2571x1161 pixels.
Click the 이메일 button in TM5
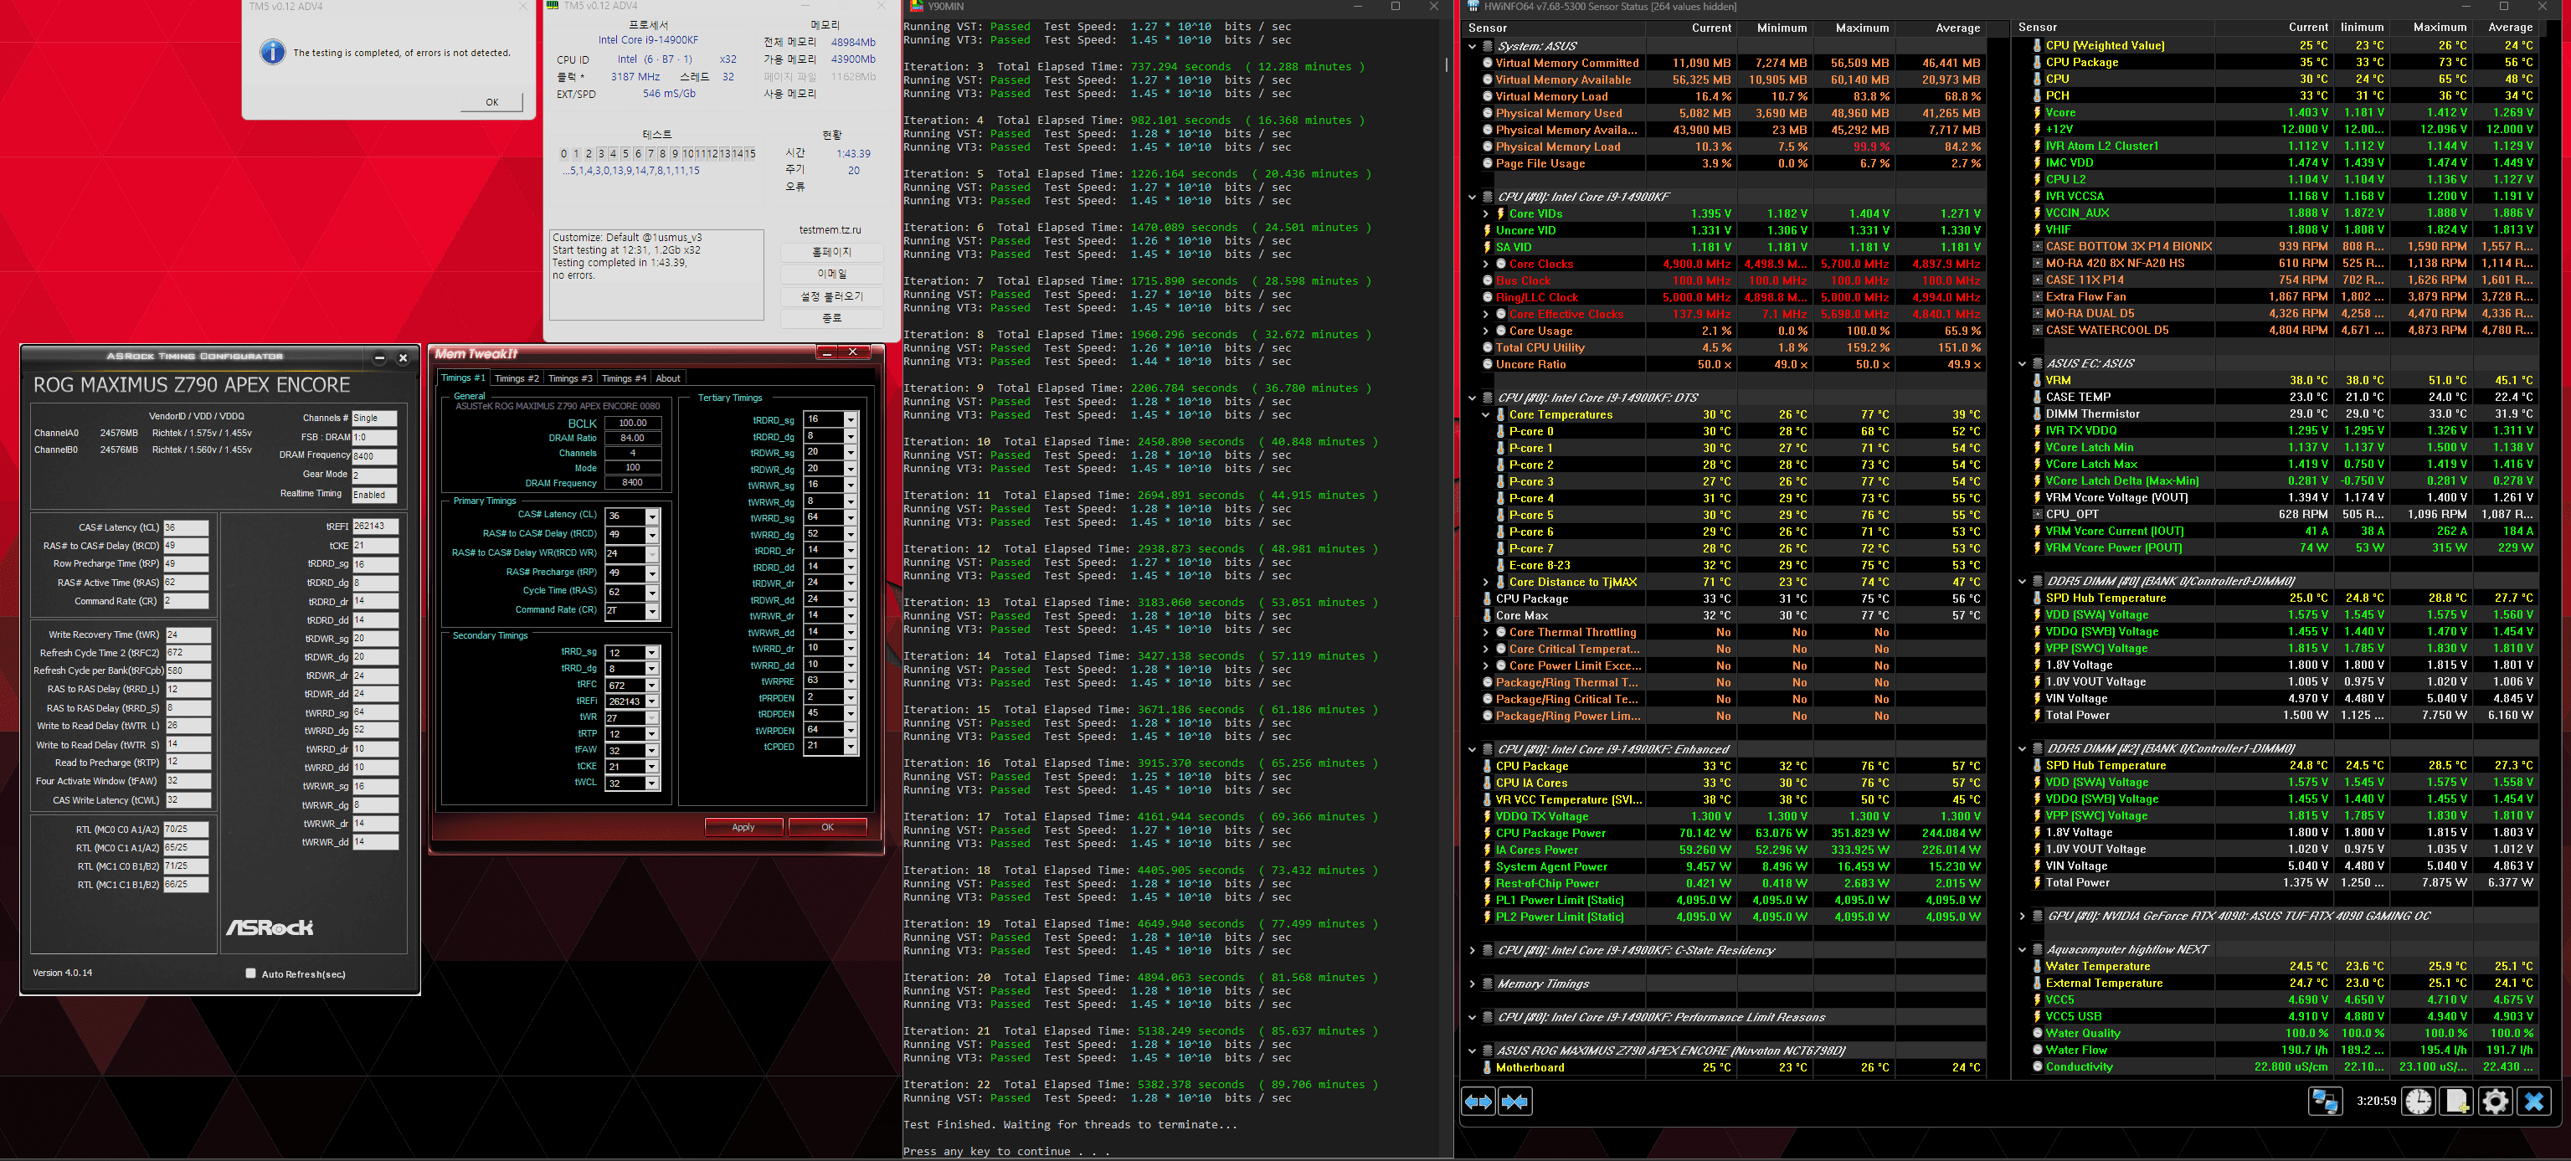click(x=831, y=275)
